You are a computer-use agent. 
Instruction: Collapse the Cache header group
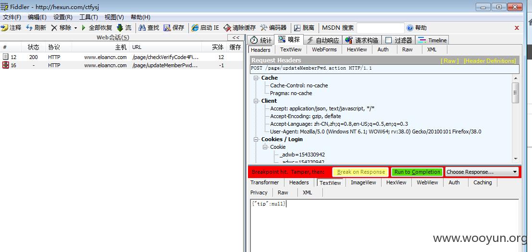[x=256, y=78]
